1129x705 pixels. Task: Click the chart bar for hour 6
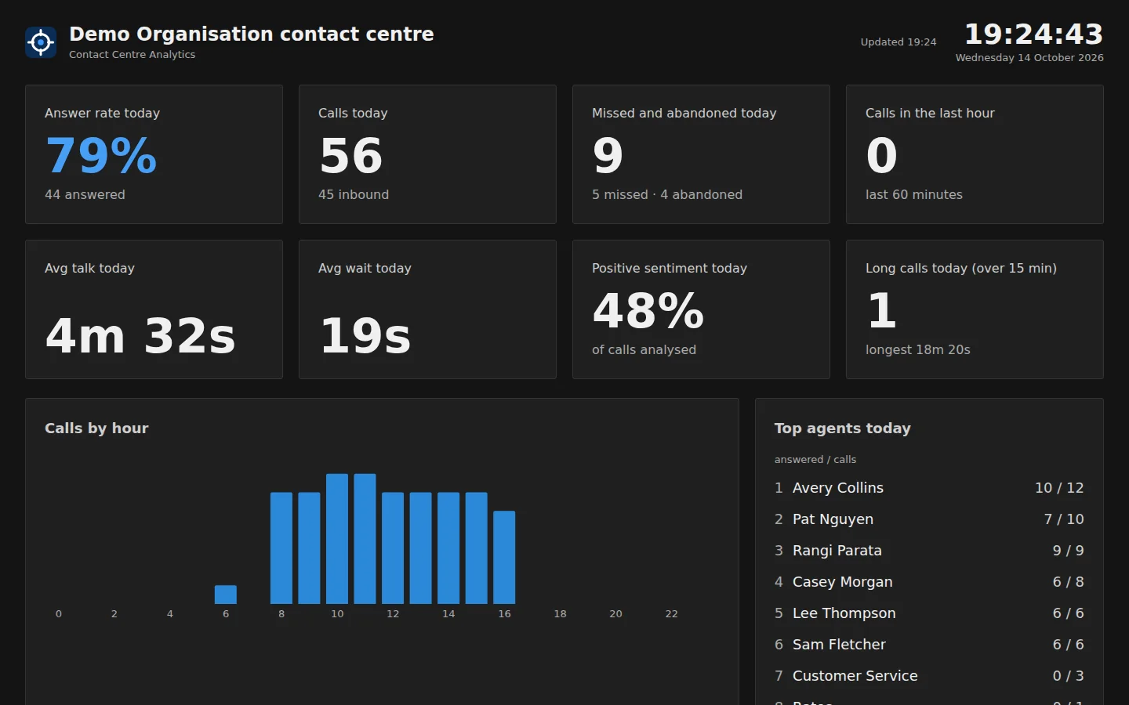point(226,595)
